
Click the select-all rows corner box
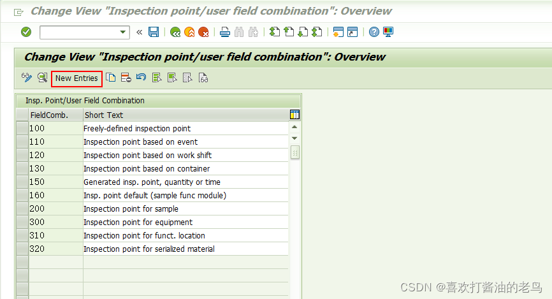click(22, 115)
